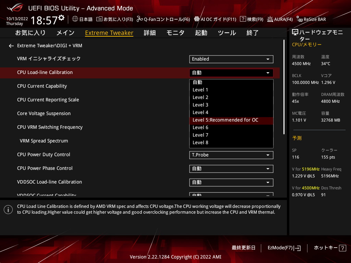Screen dimensions: 351x263
Task: Open CPU Power Phase Control dropdown
Action: 231,168
